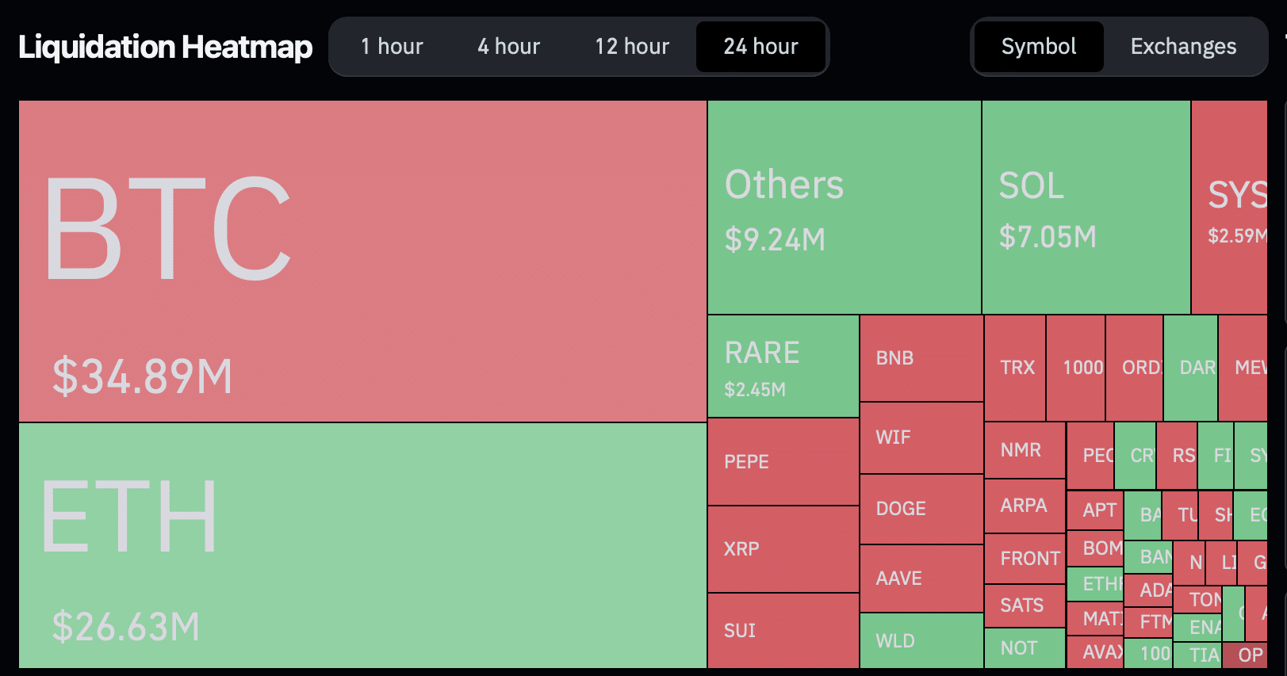Select the ETHF green tile
Viewport: 1287px width, 676px height.
(1095, 584)
